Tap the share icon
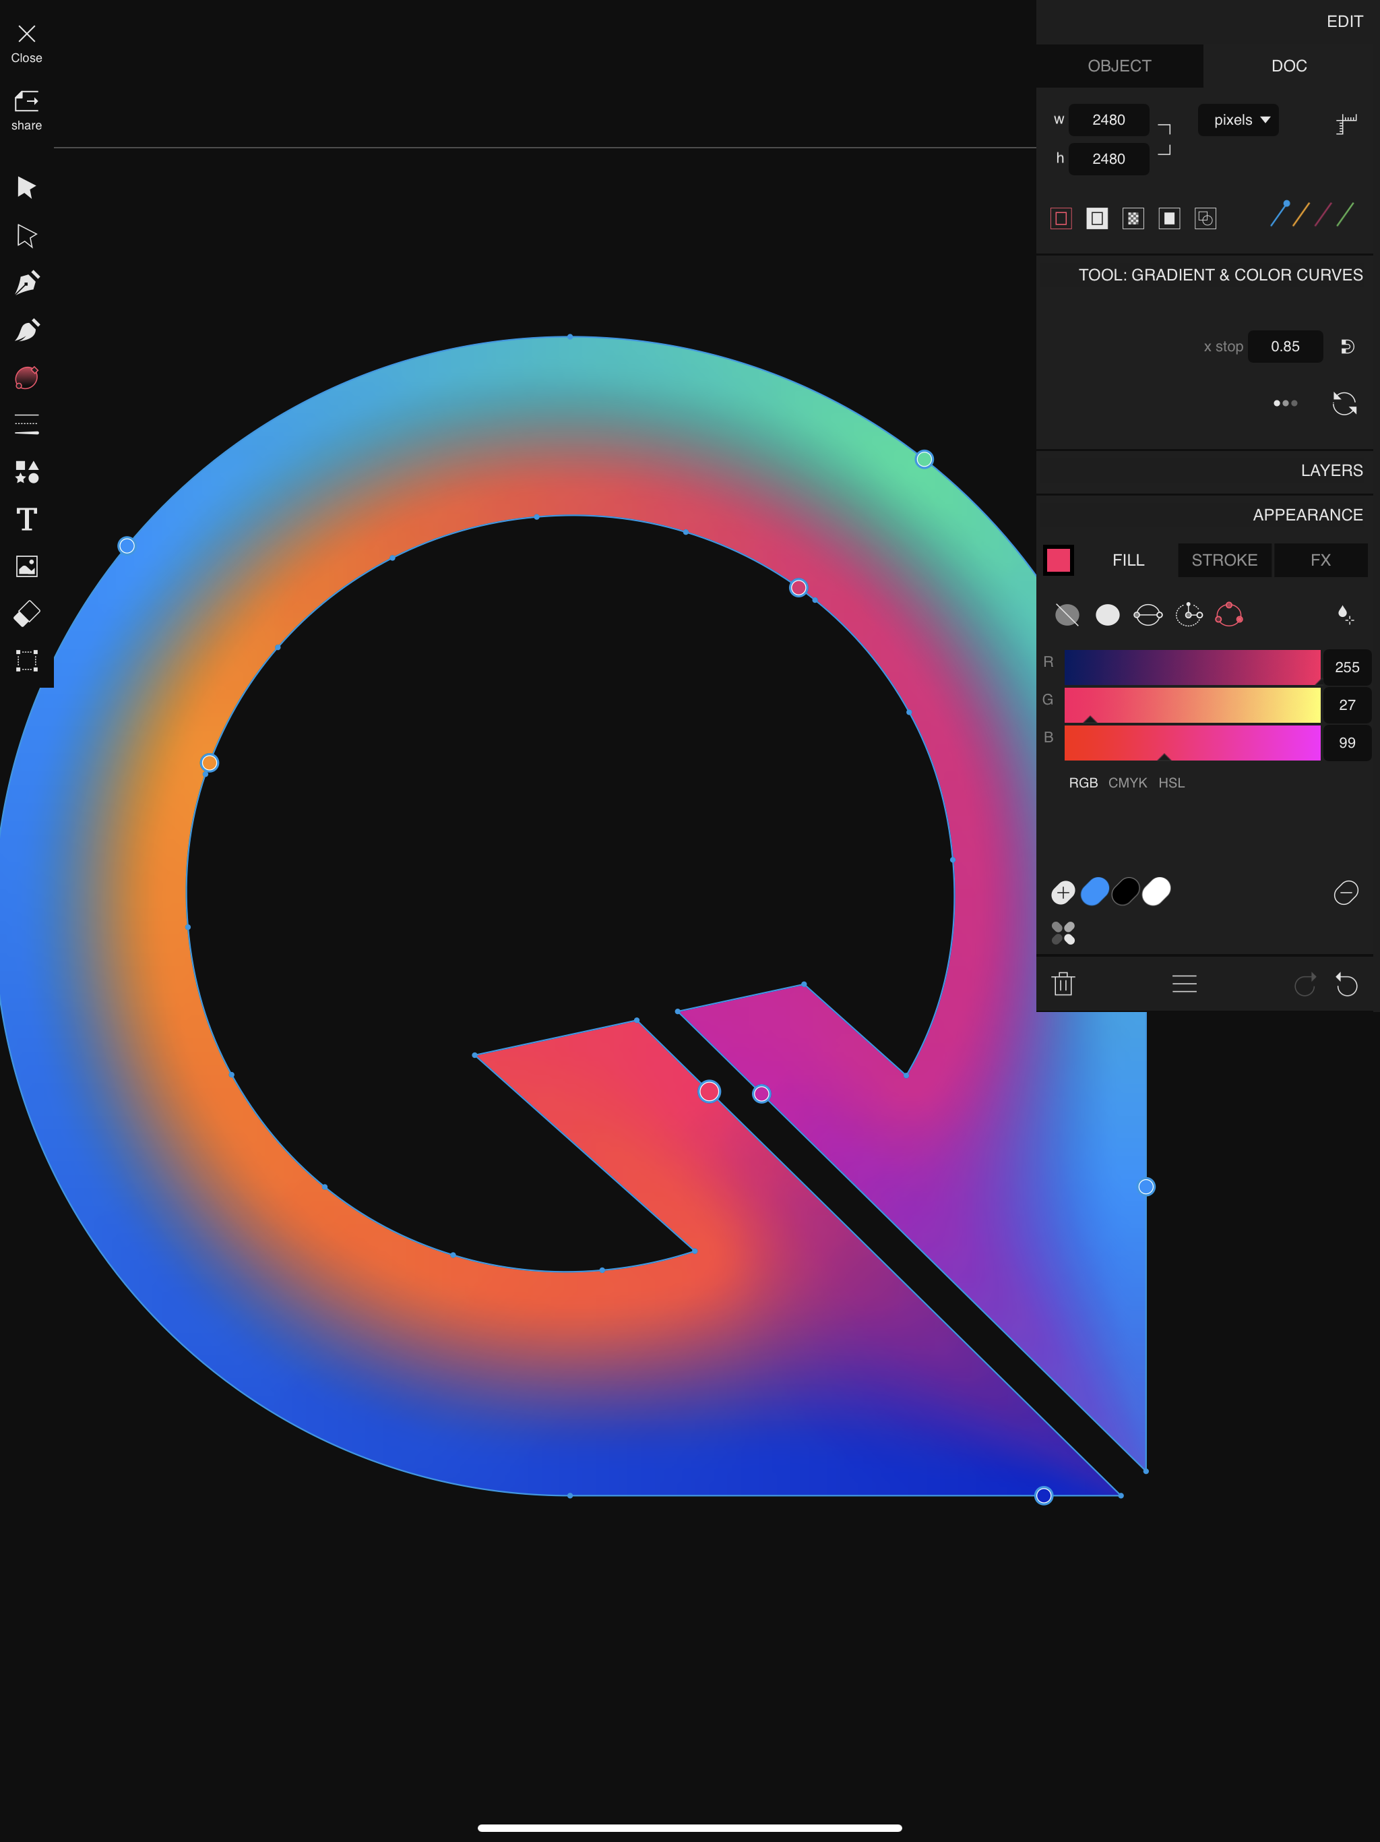Viewport: 1380px width, 1842px height. tap(27, 102)
